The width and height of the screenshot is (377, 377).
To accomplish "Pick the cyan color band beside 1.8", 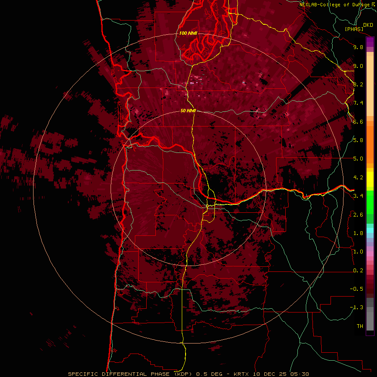I will coord(370,230).
